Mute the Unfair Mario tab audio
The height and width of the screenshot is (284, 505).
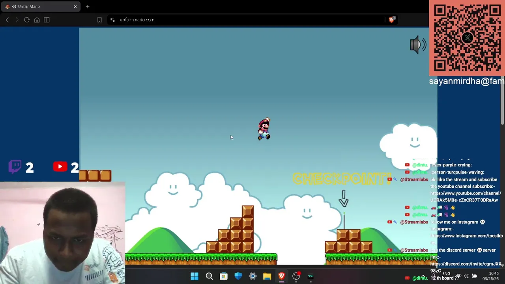click(14, 6)
